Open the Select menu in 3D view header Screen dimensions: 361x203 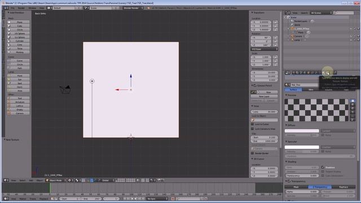[23, 180]
